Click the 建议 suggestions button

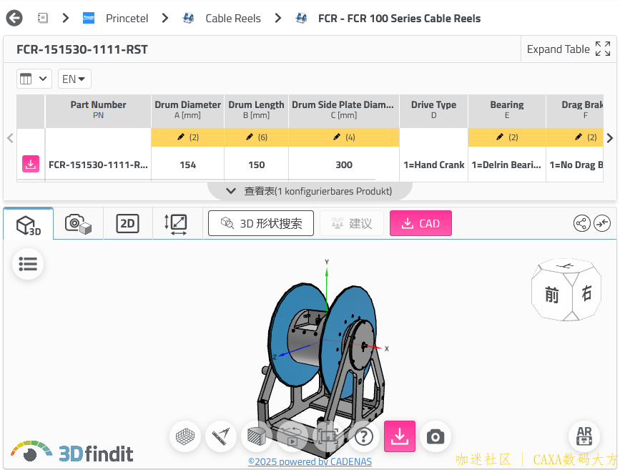pos(352,223)
